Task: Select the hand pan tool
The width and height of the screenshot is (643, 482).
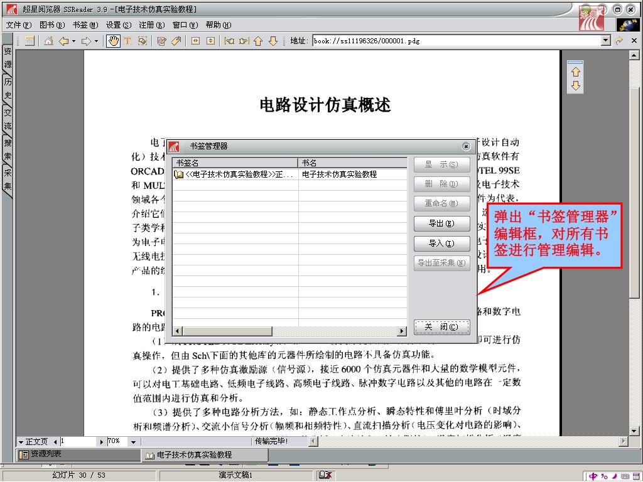Action: pyautogui.click(x=113, y=41)
